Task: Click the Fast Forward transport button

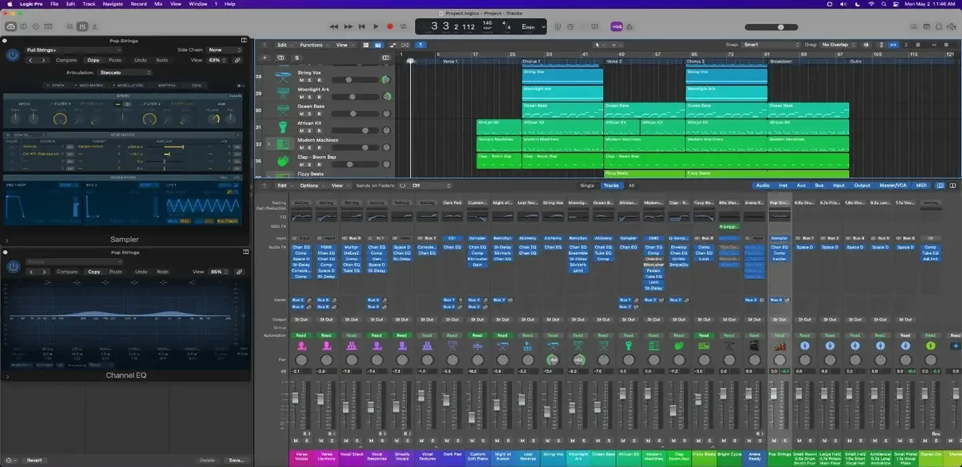Action: (x=348, y=27)
